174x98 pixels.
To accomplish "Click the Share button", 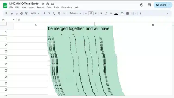I will point(161,5).
